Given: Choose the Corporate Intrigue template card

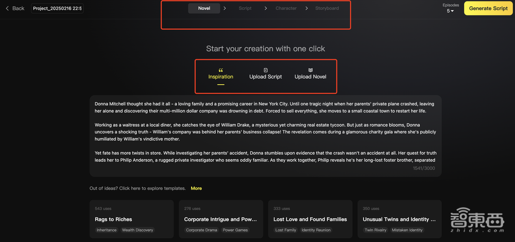Looking at the screenshot, I should coord(221,219).
